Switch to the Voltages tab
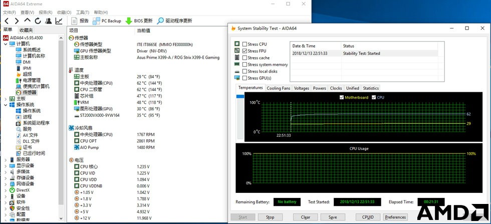The height and width of the screenshot is (224, 491). 302,88
